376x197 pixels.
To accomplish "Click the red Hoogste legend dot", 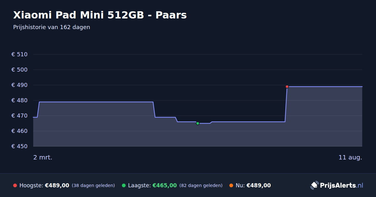I will (x=15, y=185).
